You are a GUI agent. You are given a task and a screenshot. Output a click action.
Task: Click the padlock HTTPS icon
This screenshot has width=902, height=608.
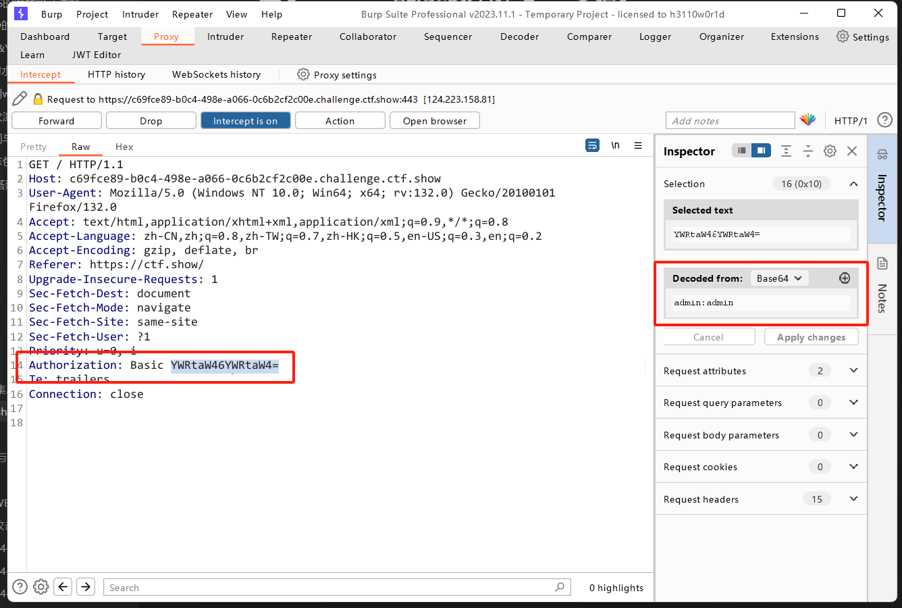[x=38, y=99]
